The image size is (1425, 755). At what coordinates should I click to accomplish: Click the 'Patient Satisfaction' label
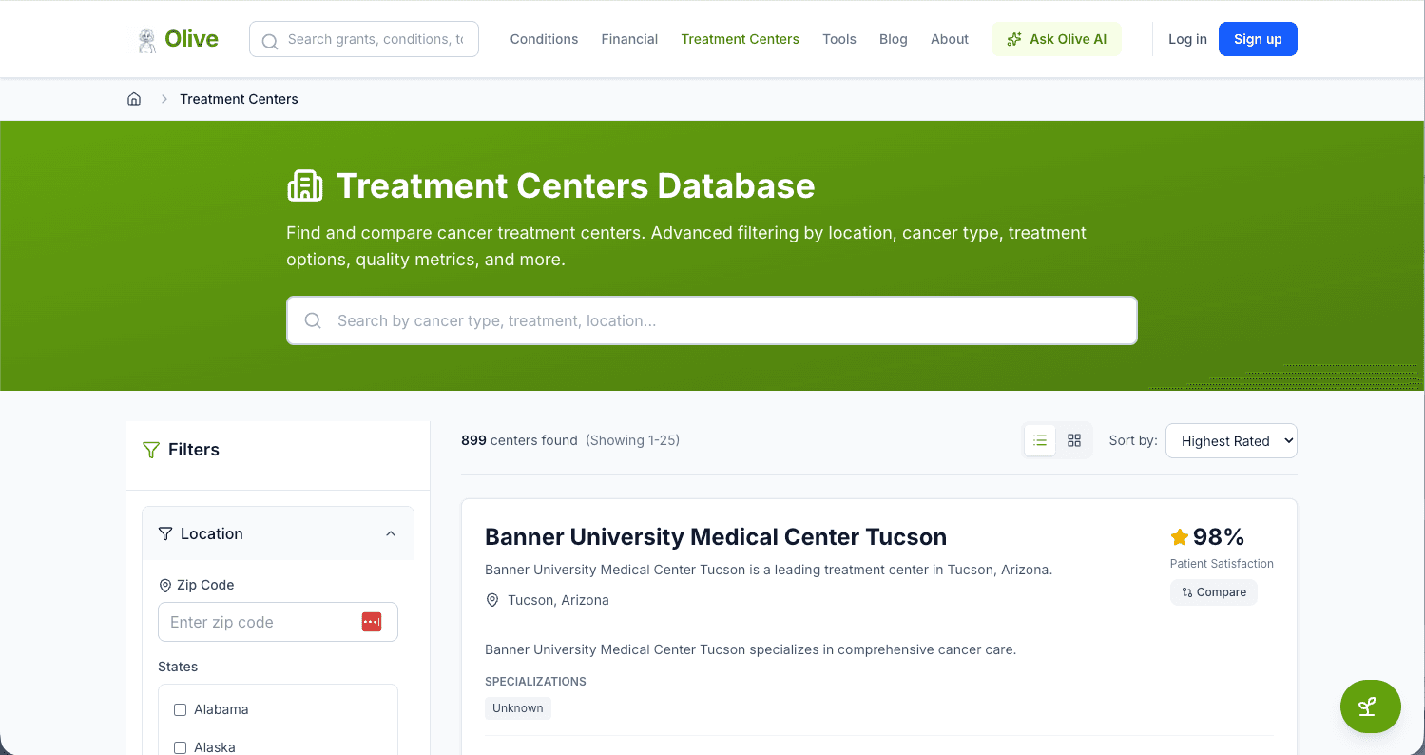click(1222, 564)
